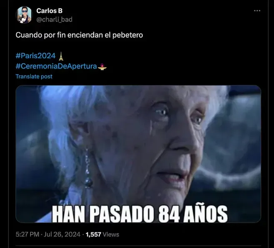Select the post text about the pebetero

point(79,35)
